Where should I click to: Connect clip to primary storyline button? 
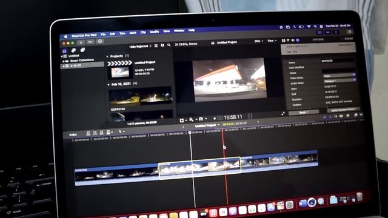[88, 133]
